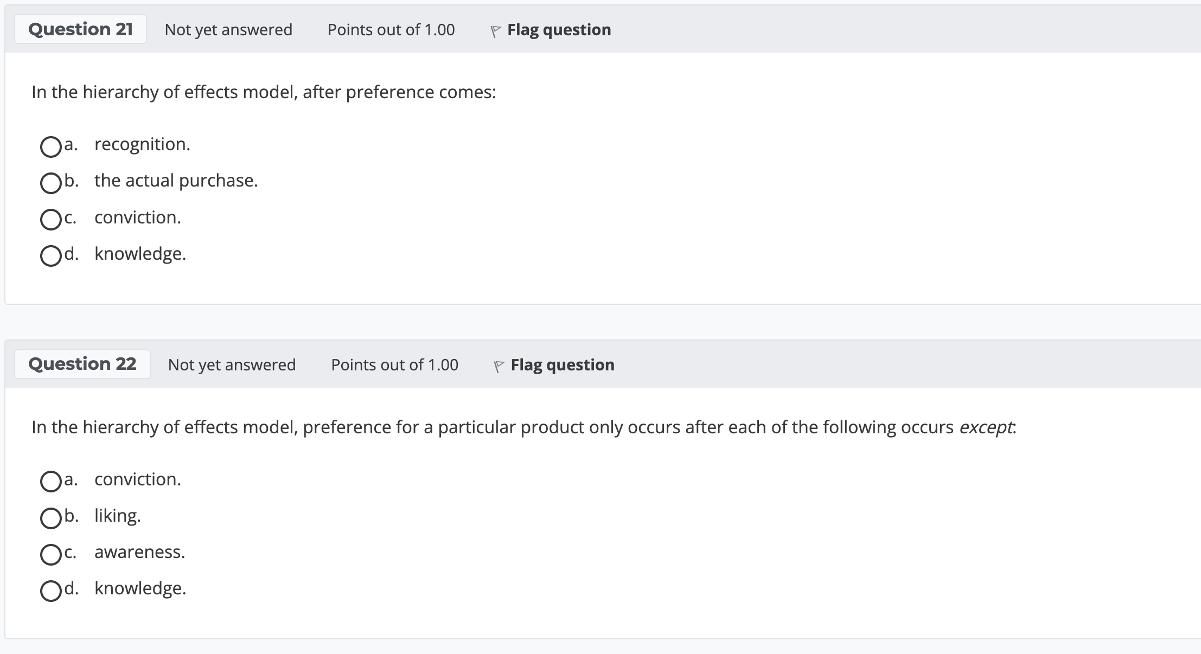Click the 'liking.' answer label

coord(117,515)
